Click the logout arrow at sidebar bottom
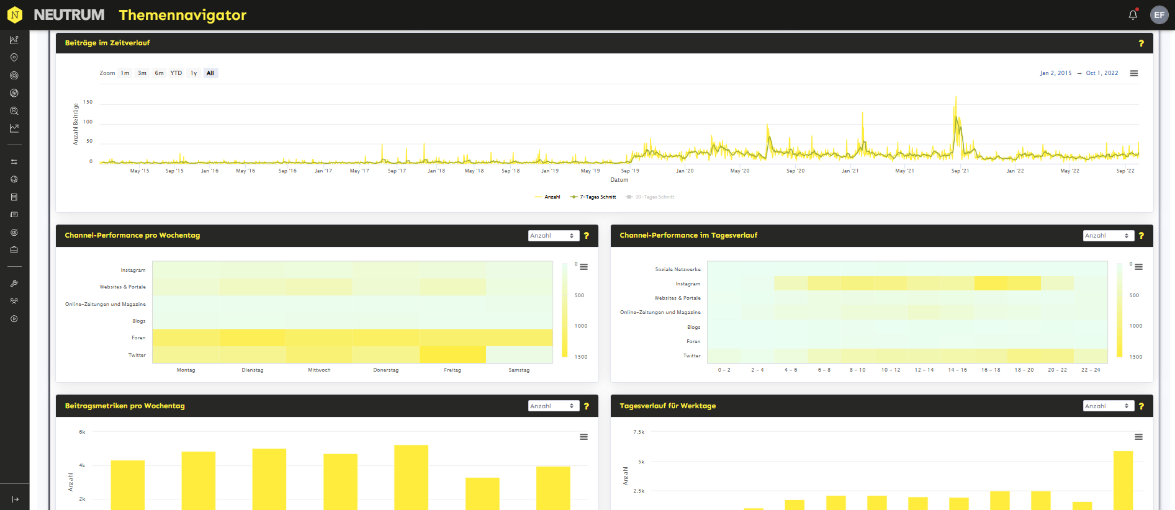The image size is (1175, 510). click(x=15, y=499)
